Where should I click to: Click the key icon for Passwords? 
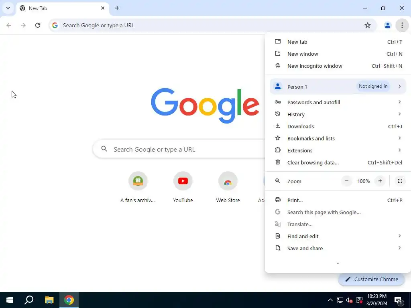(x=278, y=102)
